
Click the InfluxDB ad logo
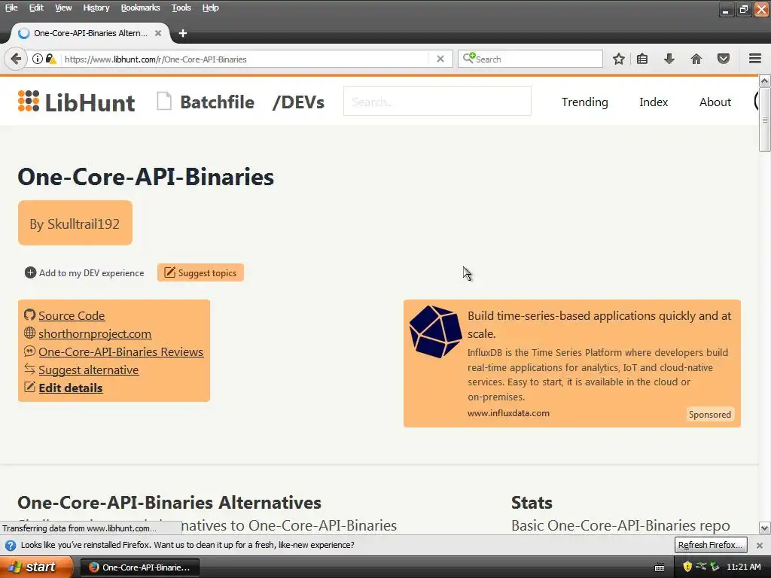(435, 331)
